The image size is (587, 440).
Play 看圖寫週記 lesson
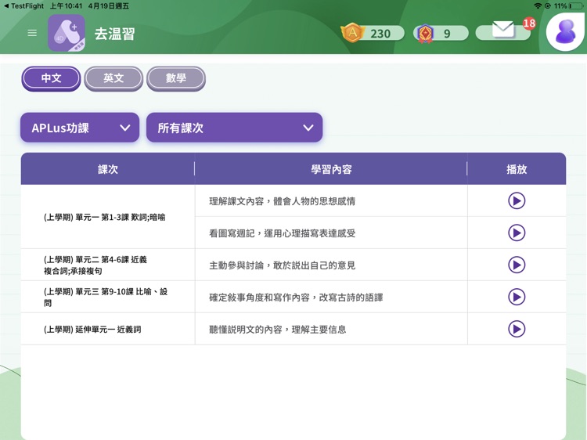coord(517,233)
